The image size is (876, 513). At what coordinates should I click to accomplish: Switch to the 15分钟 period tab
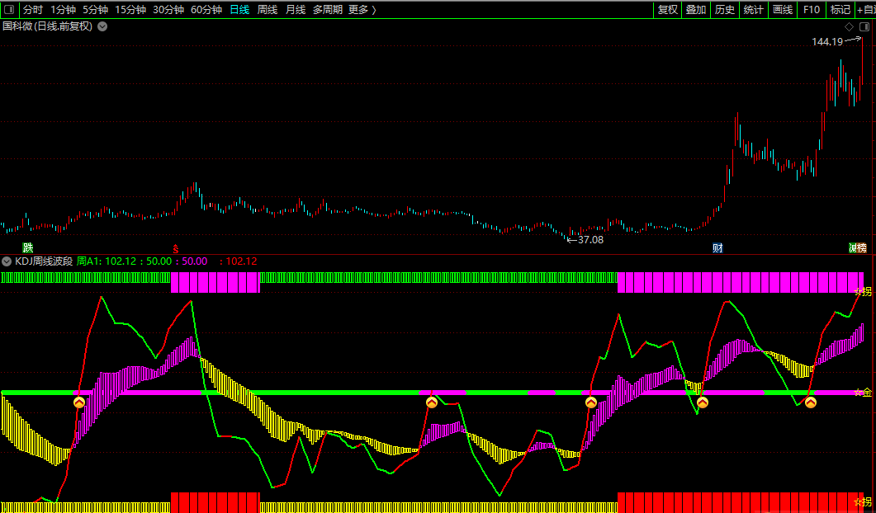click(x=130, y=10)
